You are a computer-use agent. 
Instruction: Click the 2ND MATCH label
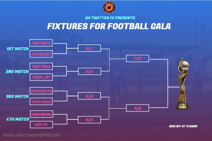coord(18,72)
